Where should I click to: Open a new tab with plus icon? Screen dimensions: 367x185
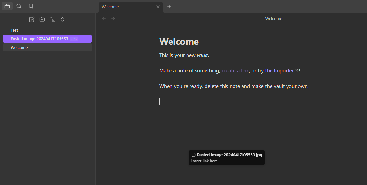tap(169, 6)
